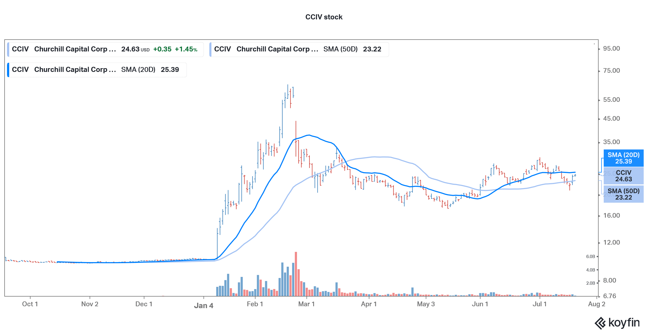This screenshot has height=334, width=648.
Task: Click the 45.00 price axis label
Action: (x=612, y=119)
